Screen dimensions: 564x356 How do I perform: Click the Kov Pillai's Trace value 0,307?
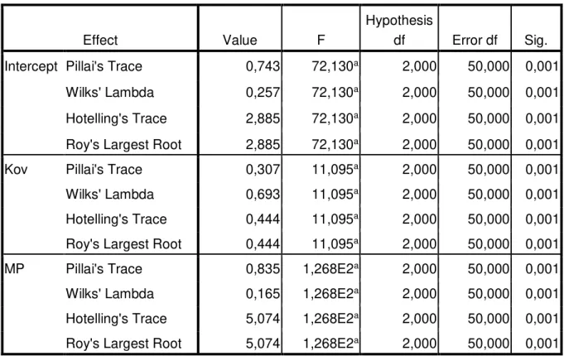click(263, 170)
